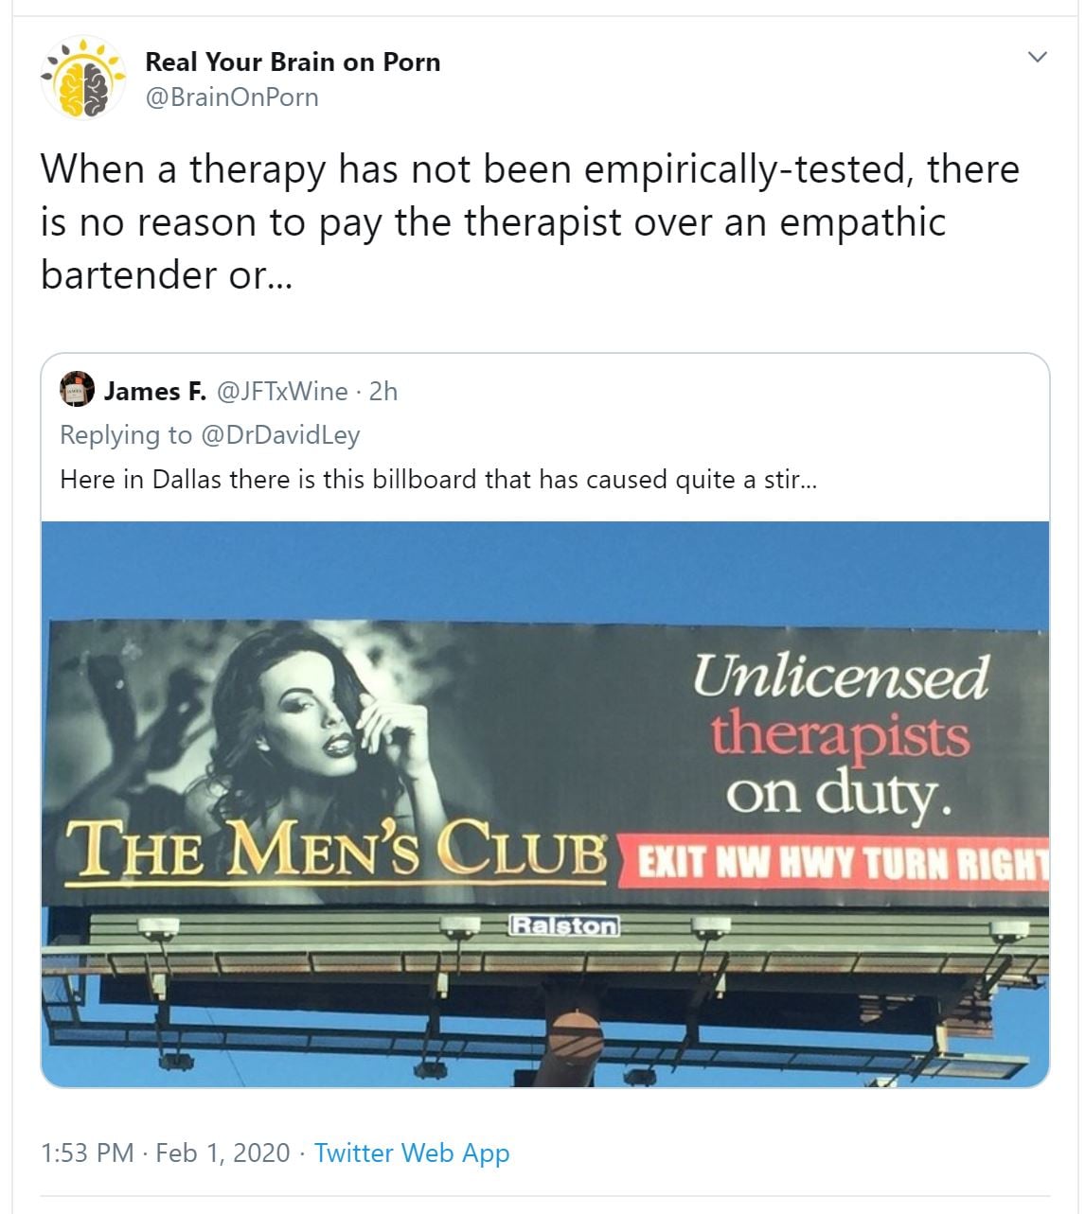Open the tweet options chevron menu
Screen dimensions: 1085x1214
click(1038, 57)
